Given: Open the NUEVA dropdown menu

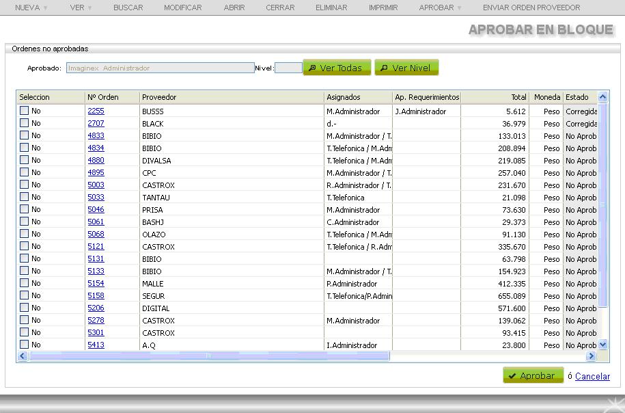Looking at the screenshot, I should (31, 8).
